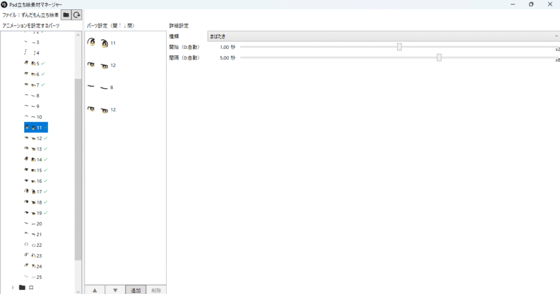560x294 pixels.
Task: Click the reload file icon
Action: pyautogui.click(x=77, y=15)
